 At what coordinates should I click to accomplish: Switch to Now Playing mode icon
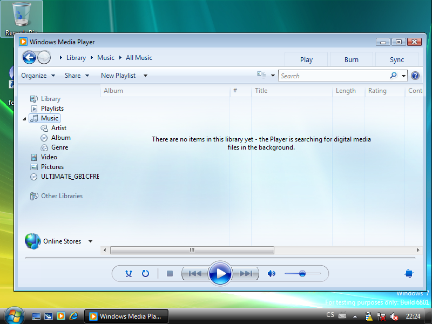(409, 273)
